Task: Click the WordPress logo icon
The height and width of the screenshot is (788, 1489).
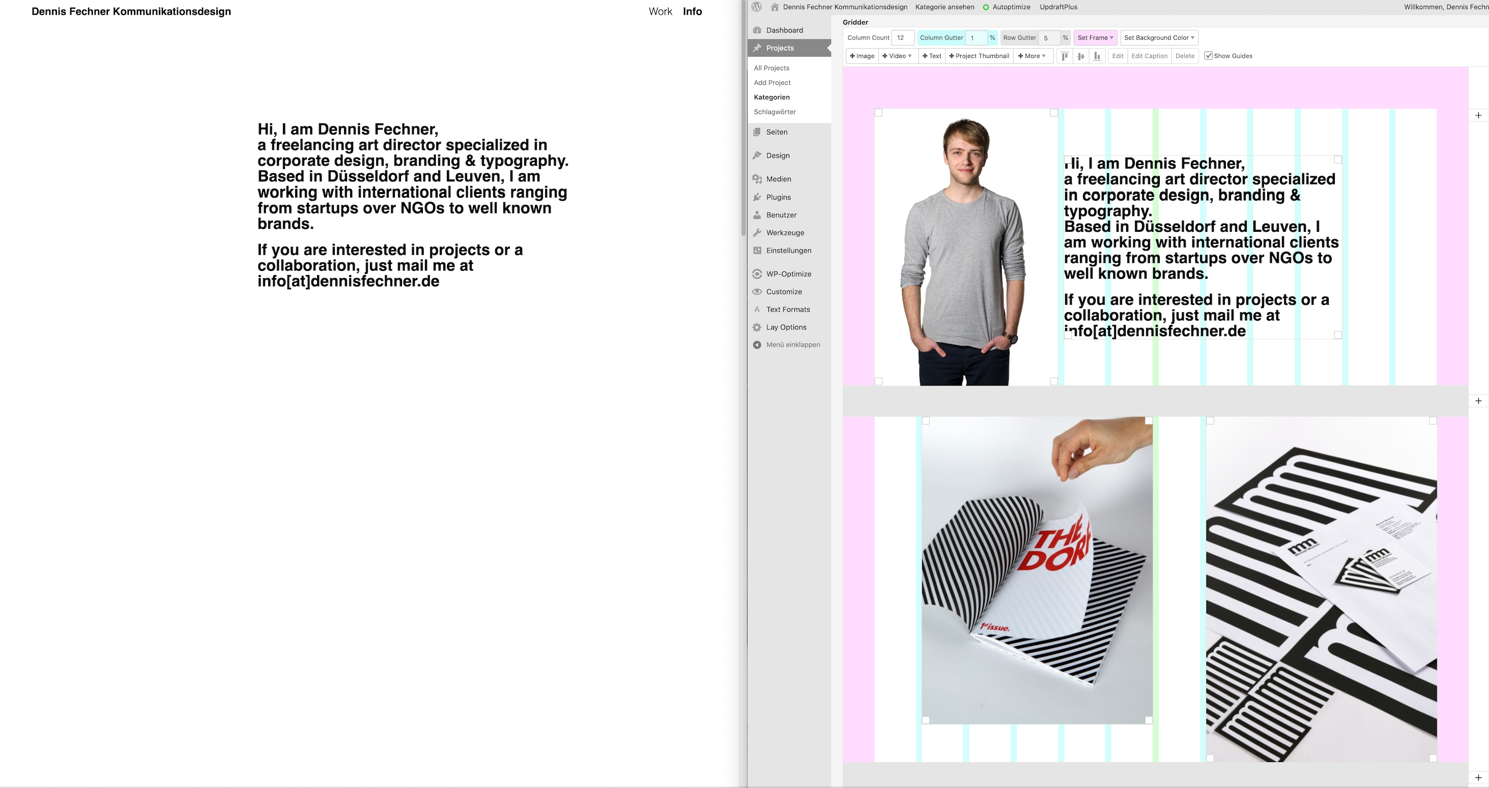Action: [x=757, y=7]
